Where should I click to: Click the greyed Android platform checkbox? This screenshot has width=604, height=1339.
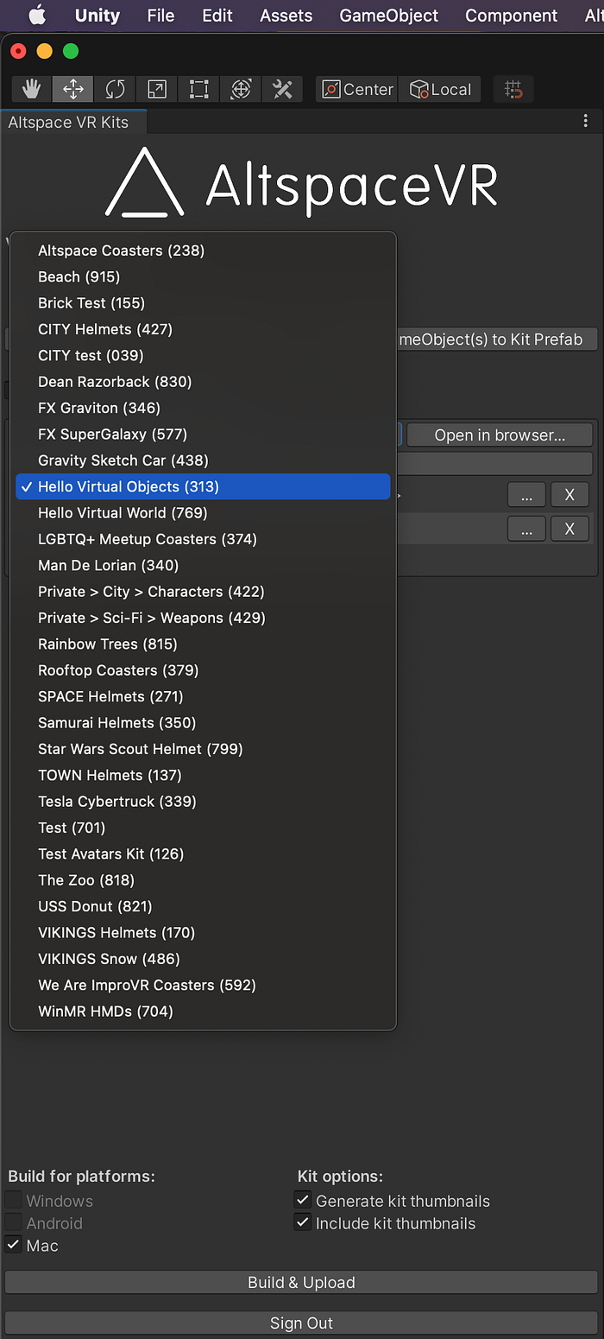(14, 1222)
